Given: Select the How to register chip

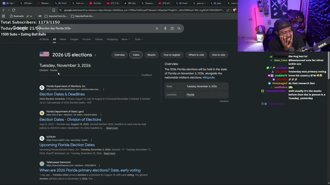Looking at the screenshot, I should pos(172,55).
